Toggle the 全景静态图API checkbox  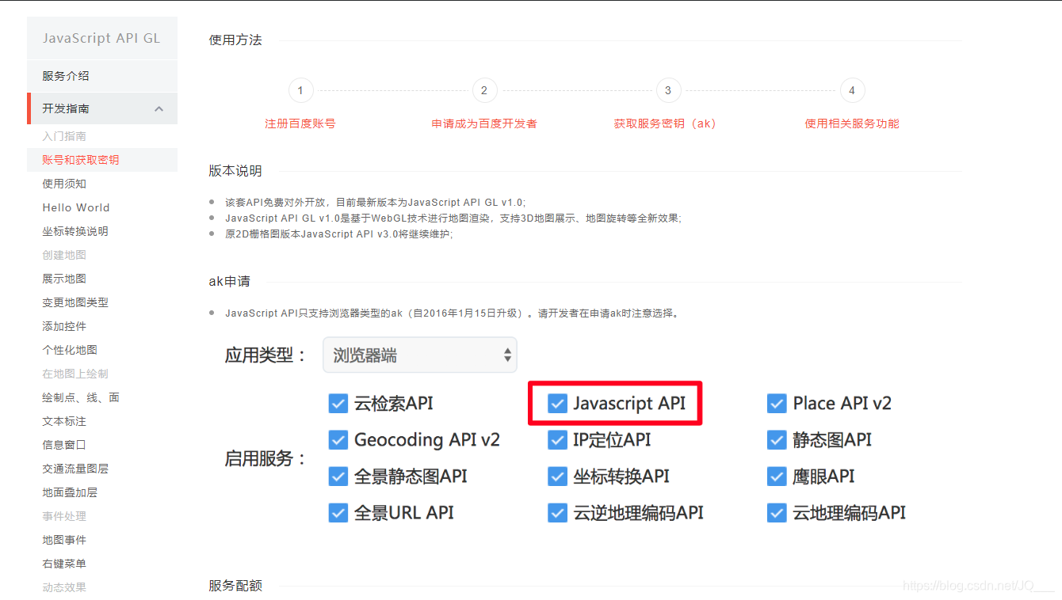pyautogui.click(x=338, y=477)
